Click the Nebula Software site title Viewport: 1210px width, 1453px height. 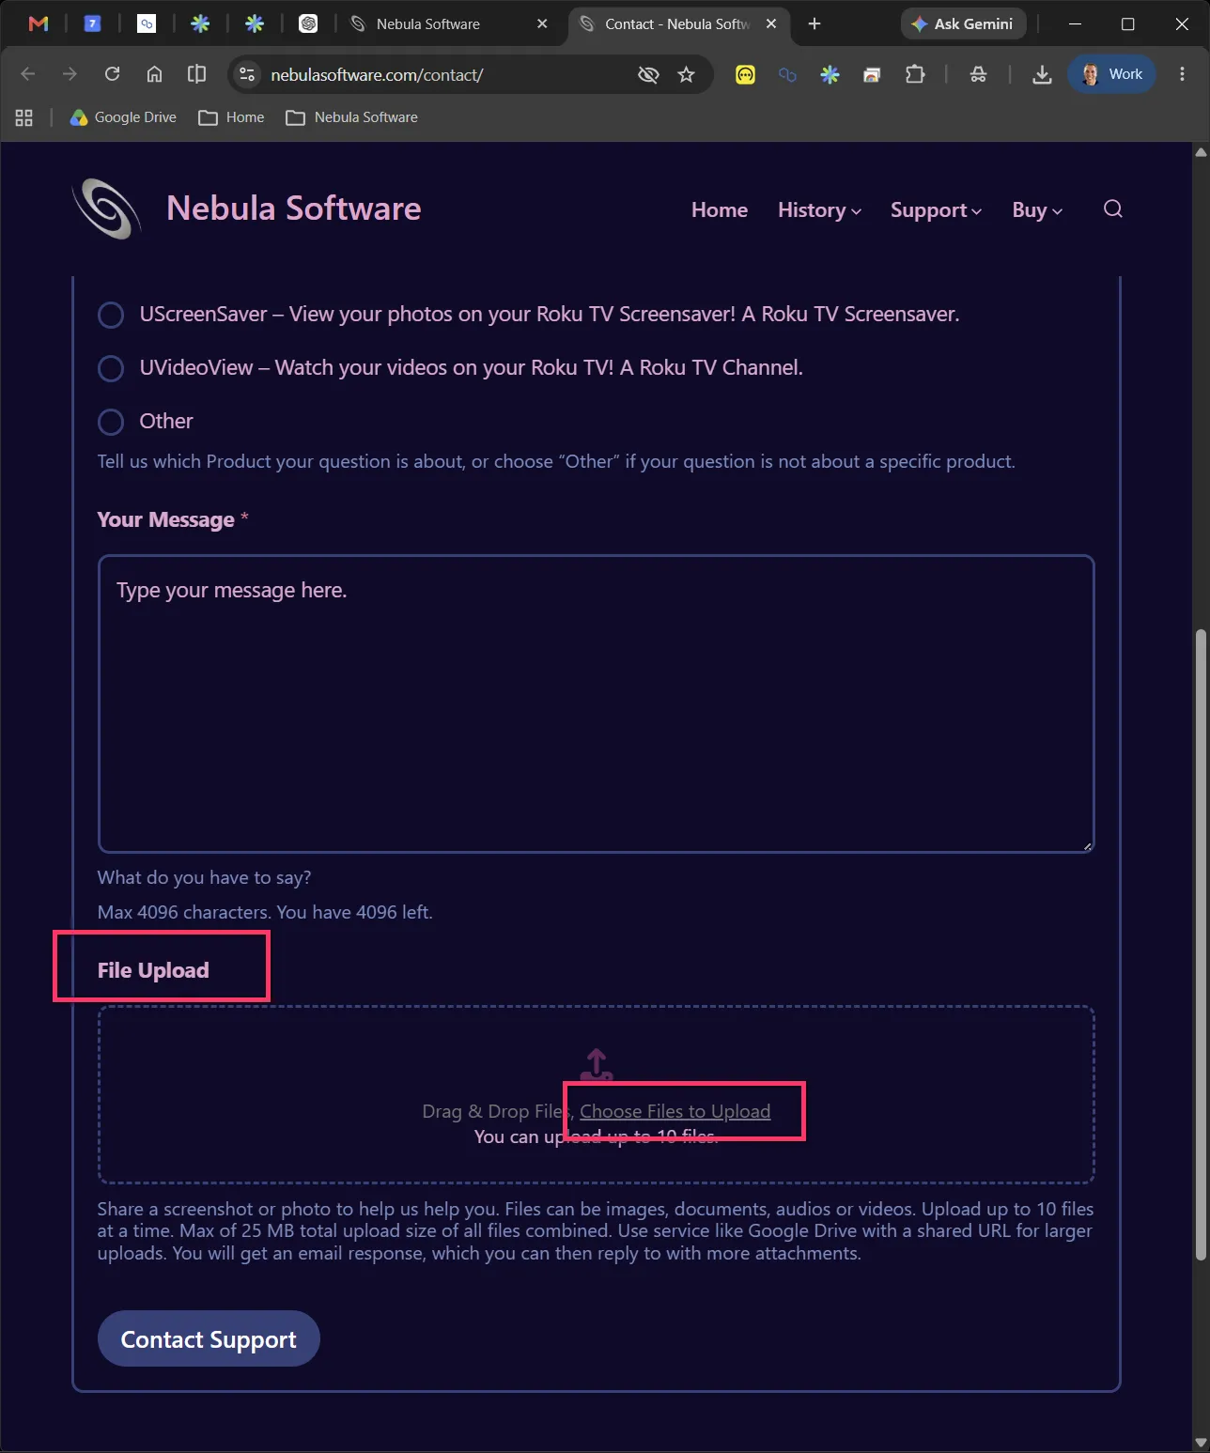294,209
